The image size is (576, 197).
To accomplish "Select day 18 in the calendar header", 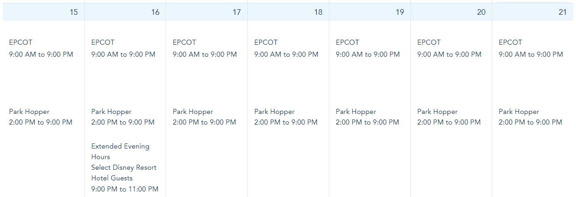I will [x=318, y=12].
